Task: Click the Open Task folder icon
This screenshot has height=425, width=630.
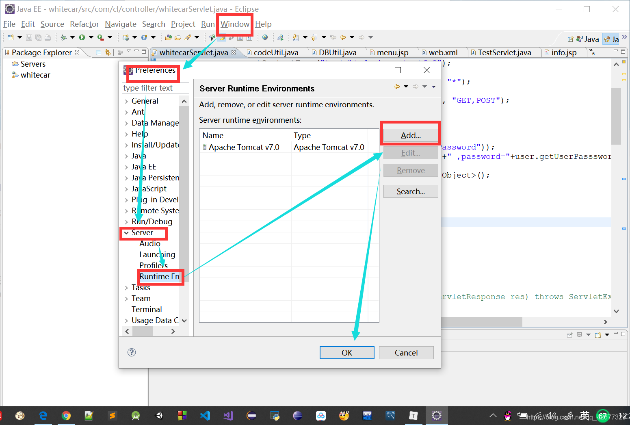Action: (x=178, y=37)
